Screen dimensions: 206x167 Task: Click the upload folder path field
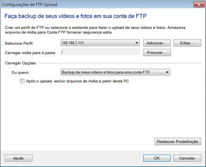pos(100,52)
